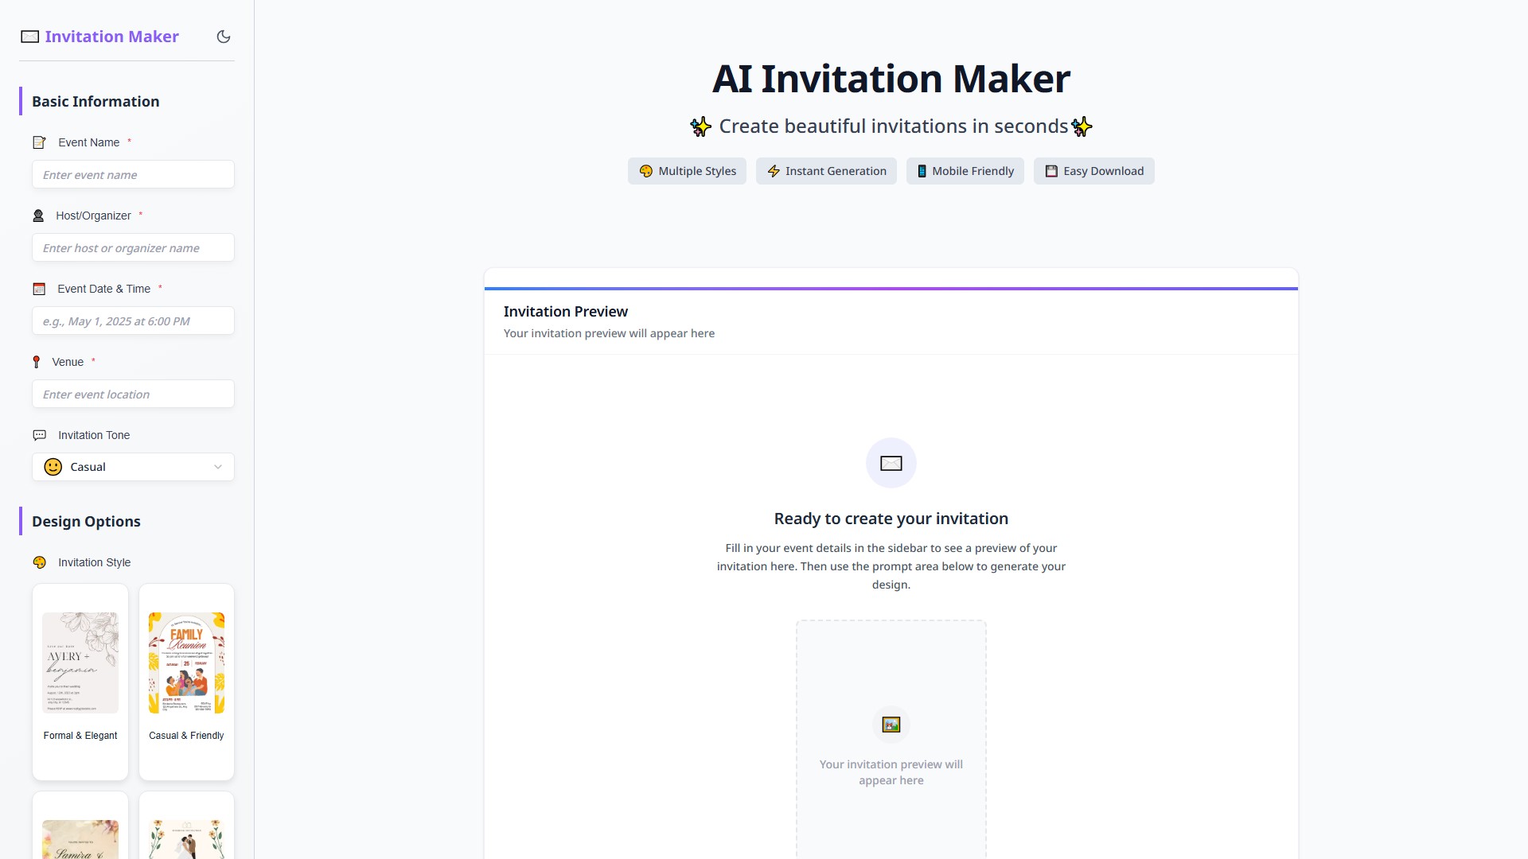Focus the Enter event name field
1528x859 pixels.
click(133, 175)
